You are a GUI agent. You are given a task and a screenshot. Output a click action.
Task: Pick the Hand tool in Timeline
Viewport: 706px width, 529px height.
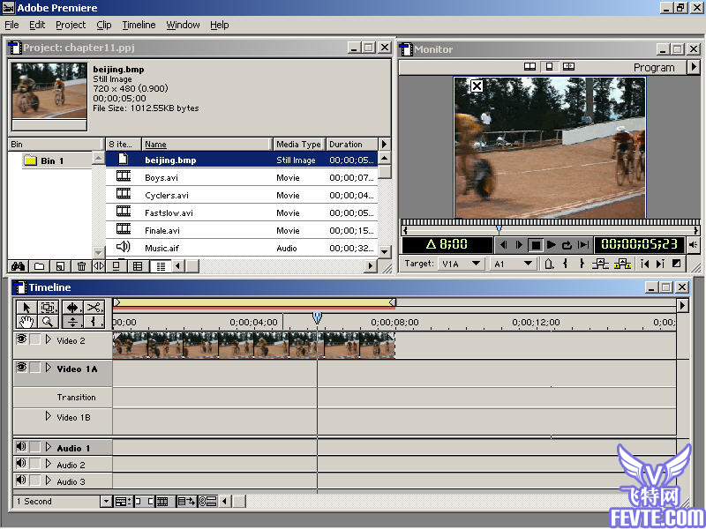(x=26, y=322)
